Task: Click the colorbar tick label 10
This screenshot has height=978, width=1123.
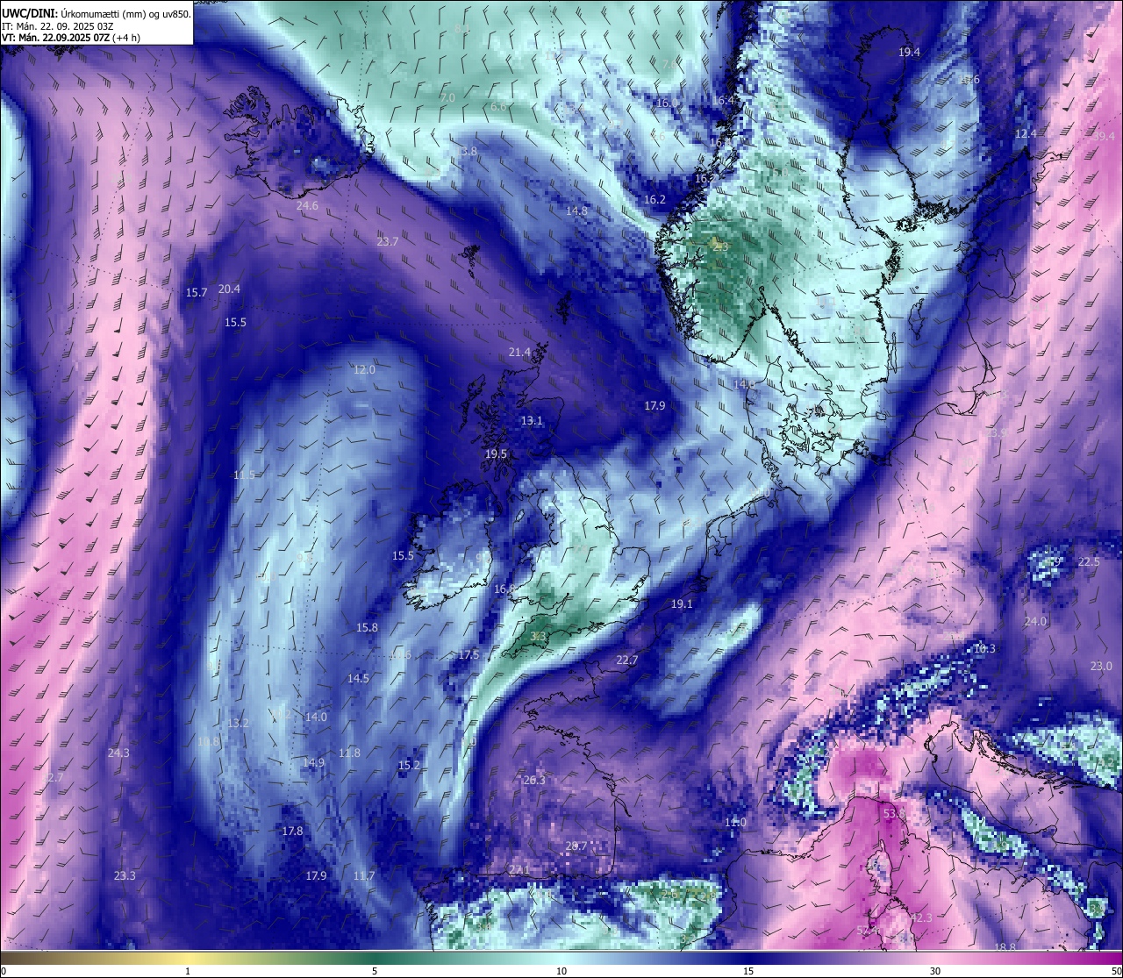Action: [561, 971]
